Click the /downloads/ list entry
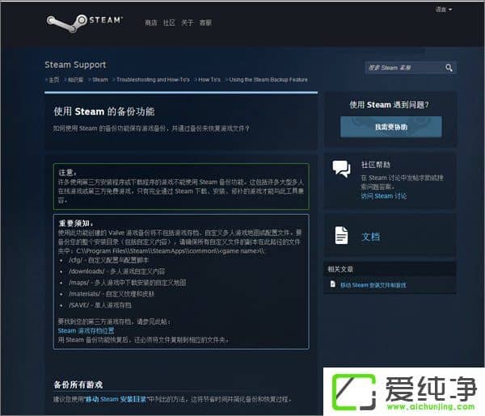Image resolution: width=485 pixels, height=416 pixels. pyautogui.click(x=116, y=271)
